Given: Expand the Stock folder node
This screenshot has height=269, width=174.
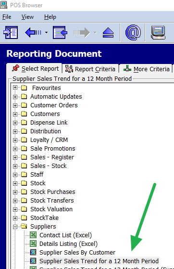Looking at the screenshot, I should tap(15, 183).
